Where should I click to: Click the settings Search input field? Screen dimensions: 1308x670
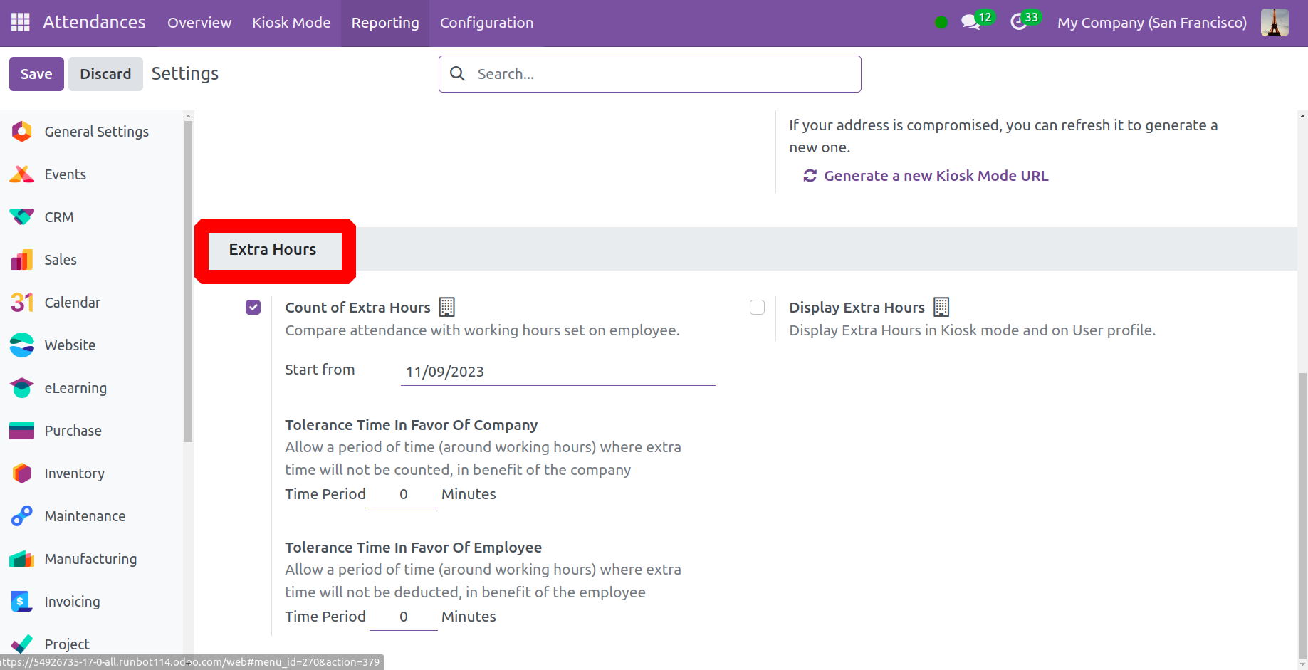click(662, 74)
